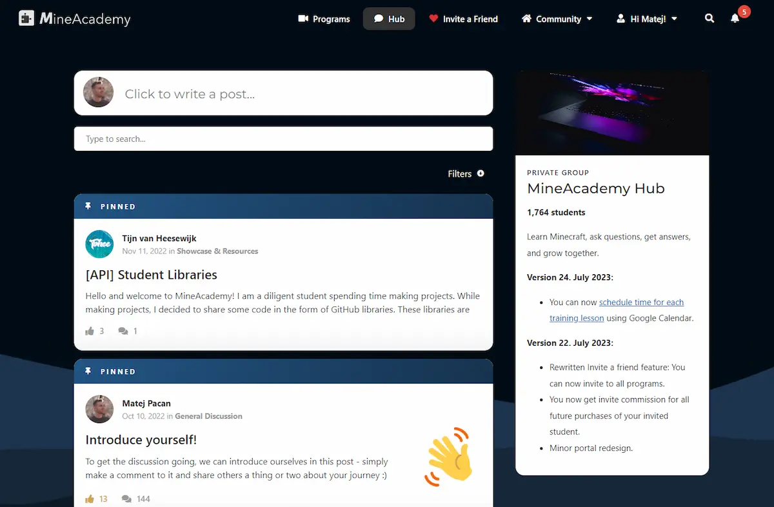Image resolution: width=774 pixels, height=507 pixels.
Task: Like the Introduce yourself post
Action: click(x=90, y=499)
